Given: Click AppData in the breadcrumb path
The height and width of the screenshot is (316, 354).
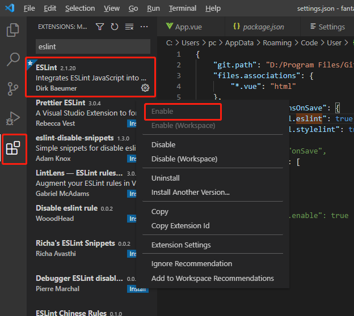Looking at the screenshot, I should point(239,43).
